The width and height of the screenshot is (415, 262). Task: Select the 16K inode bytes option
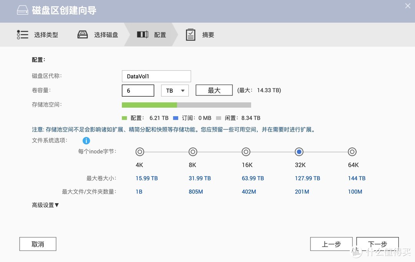click(246, 152)
